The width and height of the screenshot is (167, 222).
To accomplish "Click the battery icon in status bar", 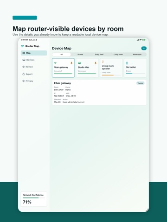I will 144,40.
